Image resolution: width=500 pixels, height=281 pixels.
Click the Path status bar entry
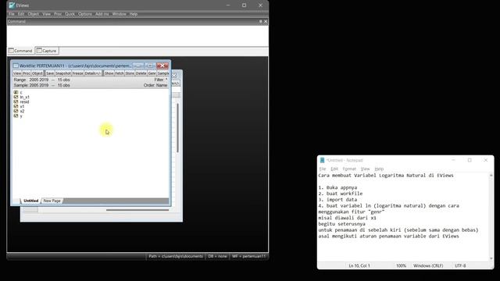click(x=176, y=256)
